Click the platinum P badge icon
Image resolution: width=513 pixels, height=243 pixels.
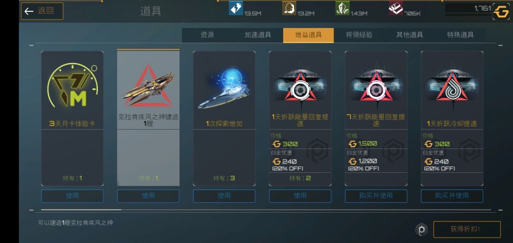pyautogui.click(x=421, y=230)
